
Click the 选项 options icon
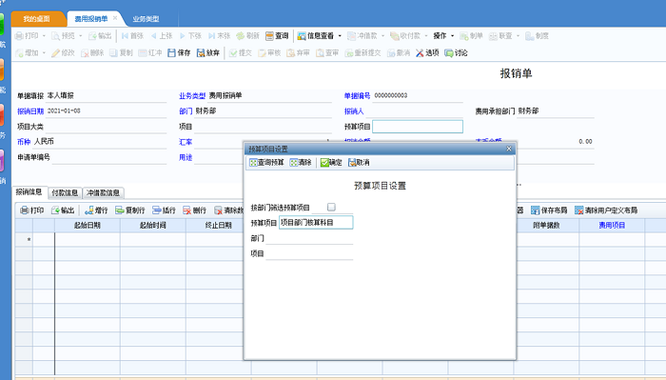point(427,52)
